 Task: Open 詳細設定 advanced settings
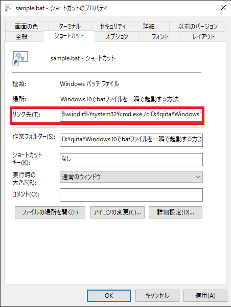[x=175, y=212]
